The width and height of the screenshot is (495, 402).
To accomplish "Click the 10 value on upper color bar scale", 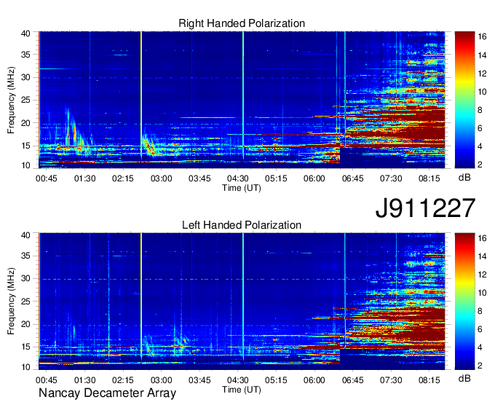I will pos(482,92).
